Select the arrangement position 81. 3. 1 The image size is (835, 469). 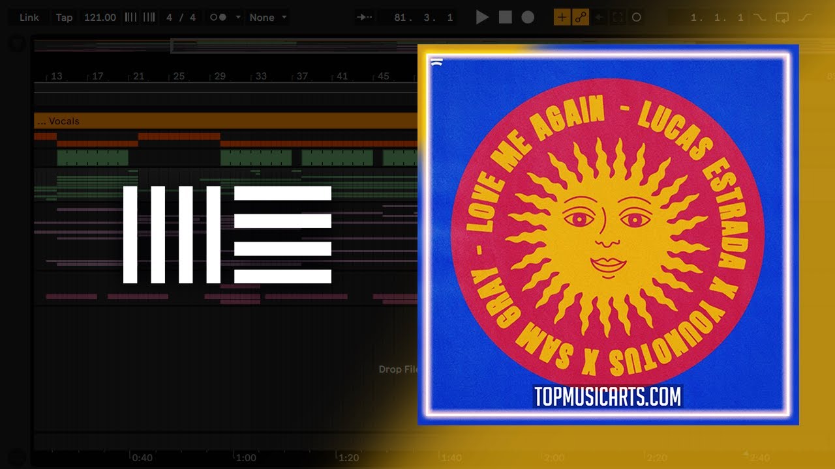(x=423, y=18)
